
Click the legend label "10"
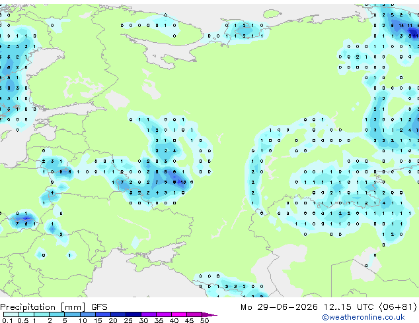tap(83, 320)
